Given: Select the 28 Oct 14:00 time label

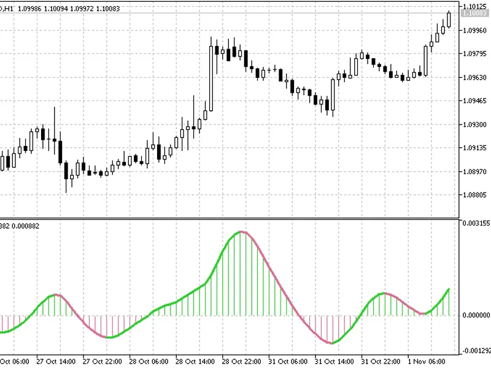Looking at the screenshot, I should coord(195,361).
